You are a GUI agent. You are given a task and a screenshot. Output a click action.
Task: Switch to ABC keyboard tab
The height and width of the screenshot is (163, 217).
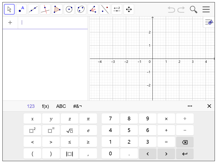click(61, 106)
